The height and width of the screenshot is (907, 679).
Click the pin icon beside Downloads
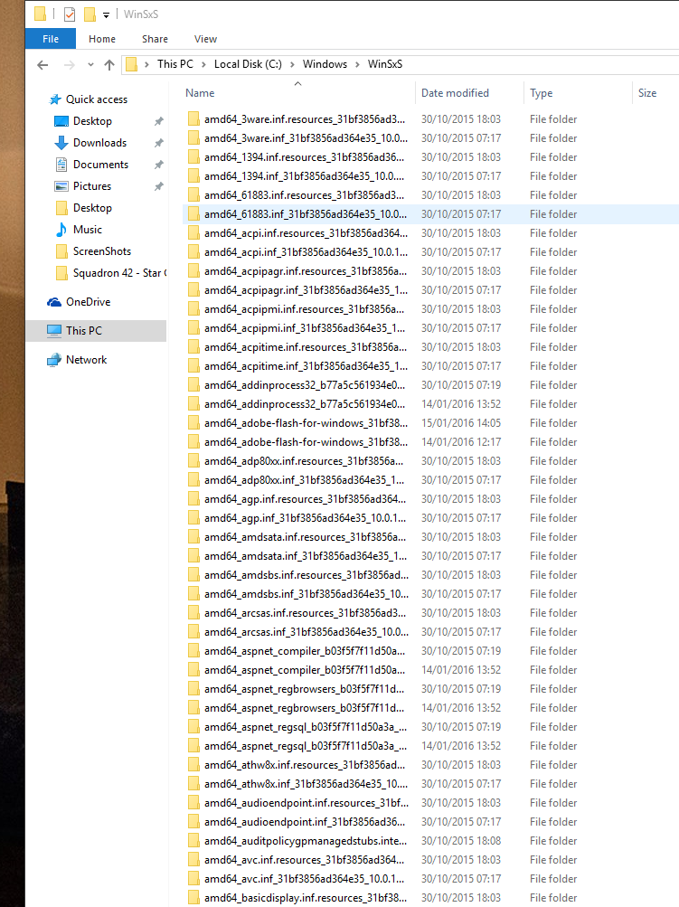(158, 143)
